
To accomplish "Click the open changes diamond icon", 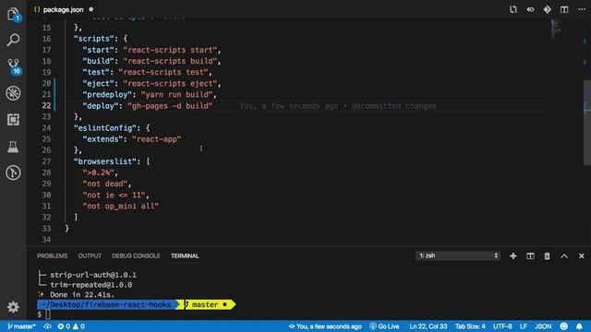I will tap(548, 9).
